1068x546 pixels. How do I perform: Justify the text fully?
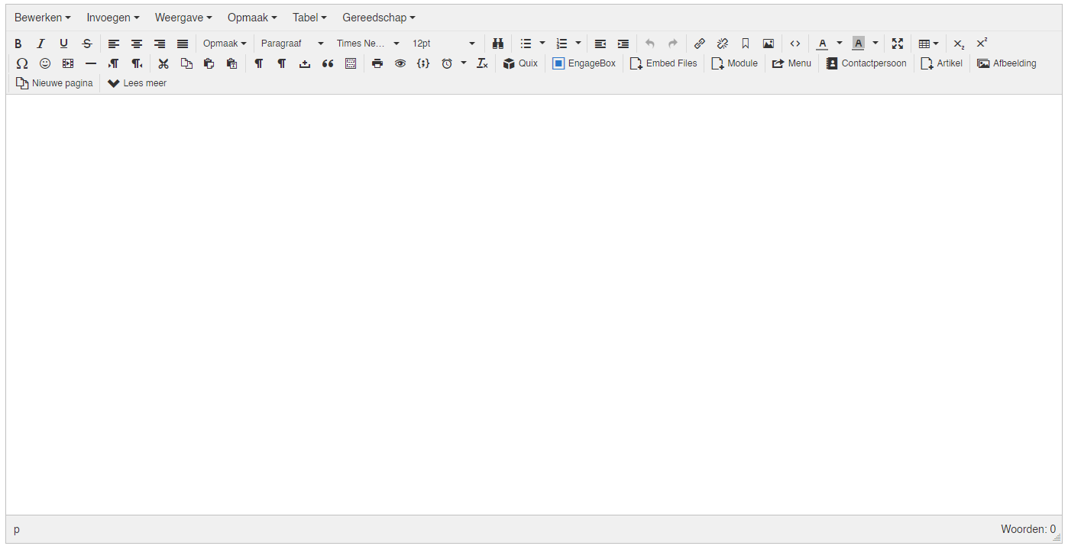(x=183, y=44)
